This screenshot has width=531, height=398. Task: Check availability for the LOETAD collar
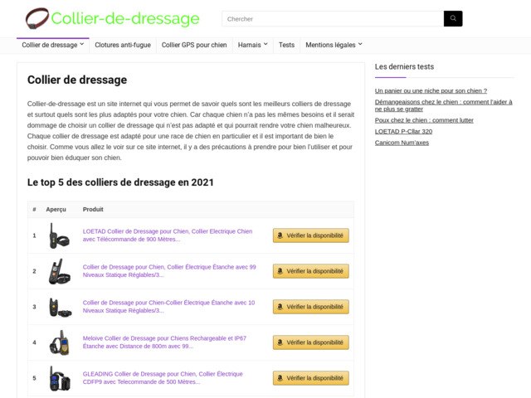[x=311, y=235]
